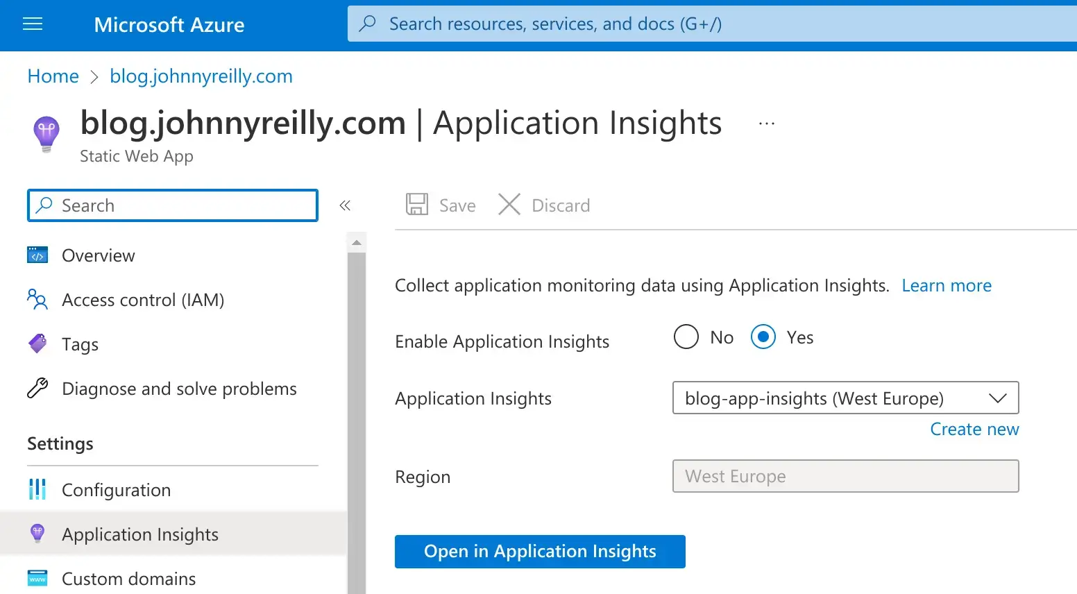Navigate to Home via the breadcrumb
1077x594 pixels.
pyautogui.click(x=53, y=76)
